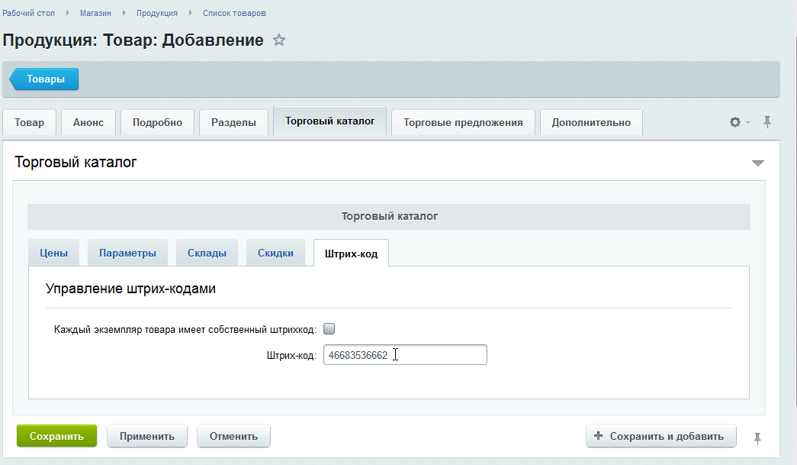Click the Применить button

click(x=146, y=437)
